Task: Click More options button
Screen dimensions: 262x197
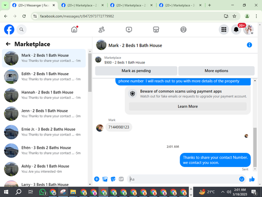Action: point(216,71)
